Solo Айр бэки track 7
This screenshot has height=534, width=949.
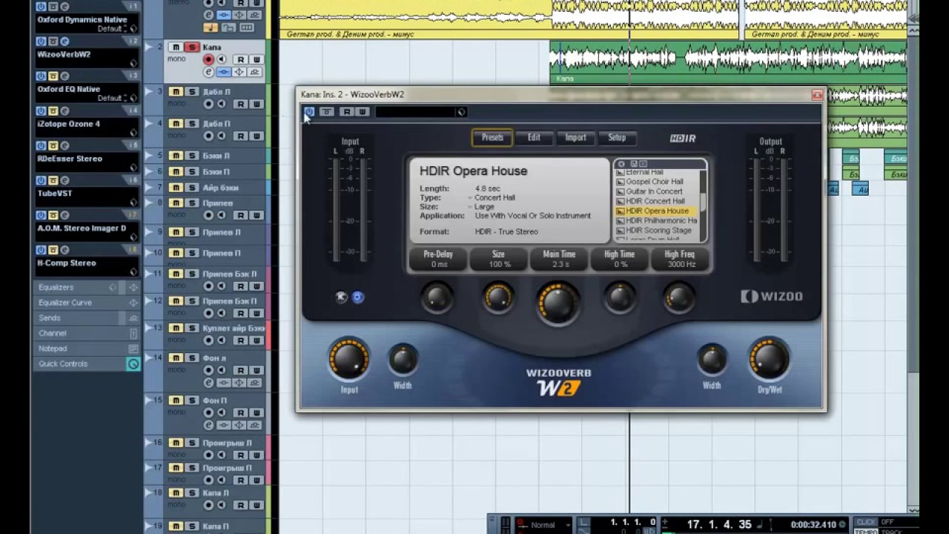pos(191,188)
